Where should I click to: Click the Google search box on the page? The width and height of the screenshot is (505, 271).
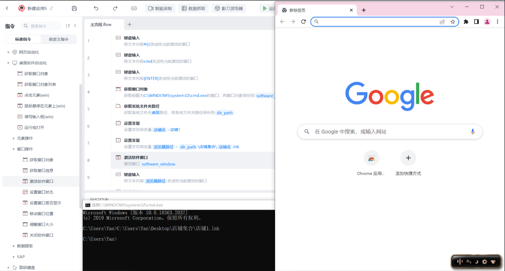tap(390, 132)
